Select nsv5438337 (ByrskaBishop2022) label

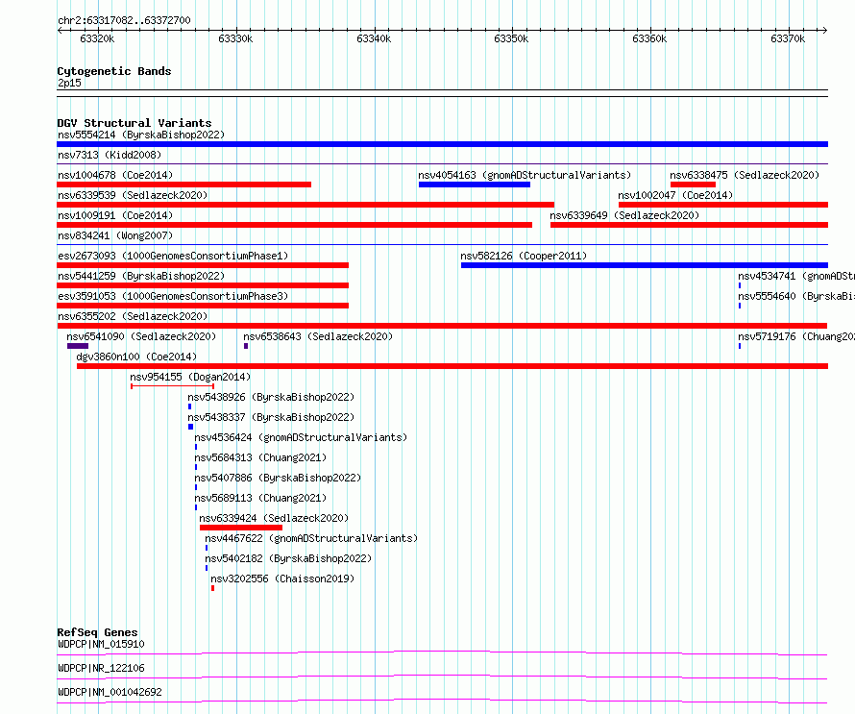click(x=271, y=417)
